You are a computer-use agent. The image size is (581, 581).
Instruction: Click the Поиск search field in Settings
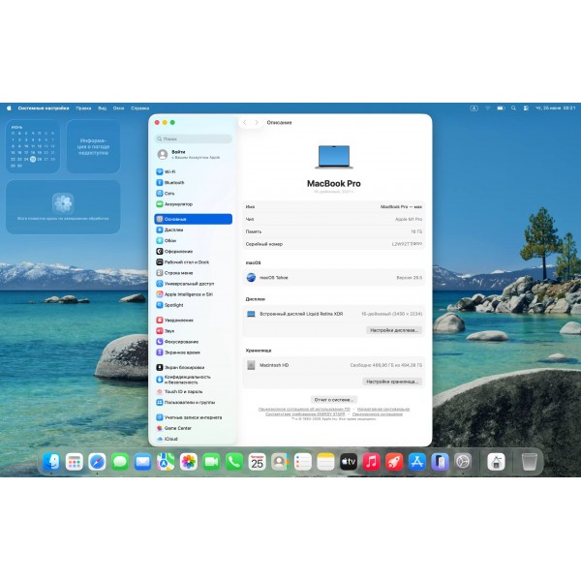coord(193,138)
